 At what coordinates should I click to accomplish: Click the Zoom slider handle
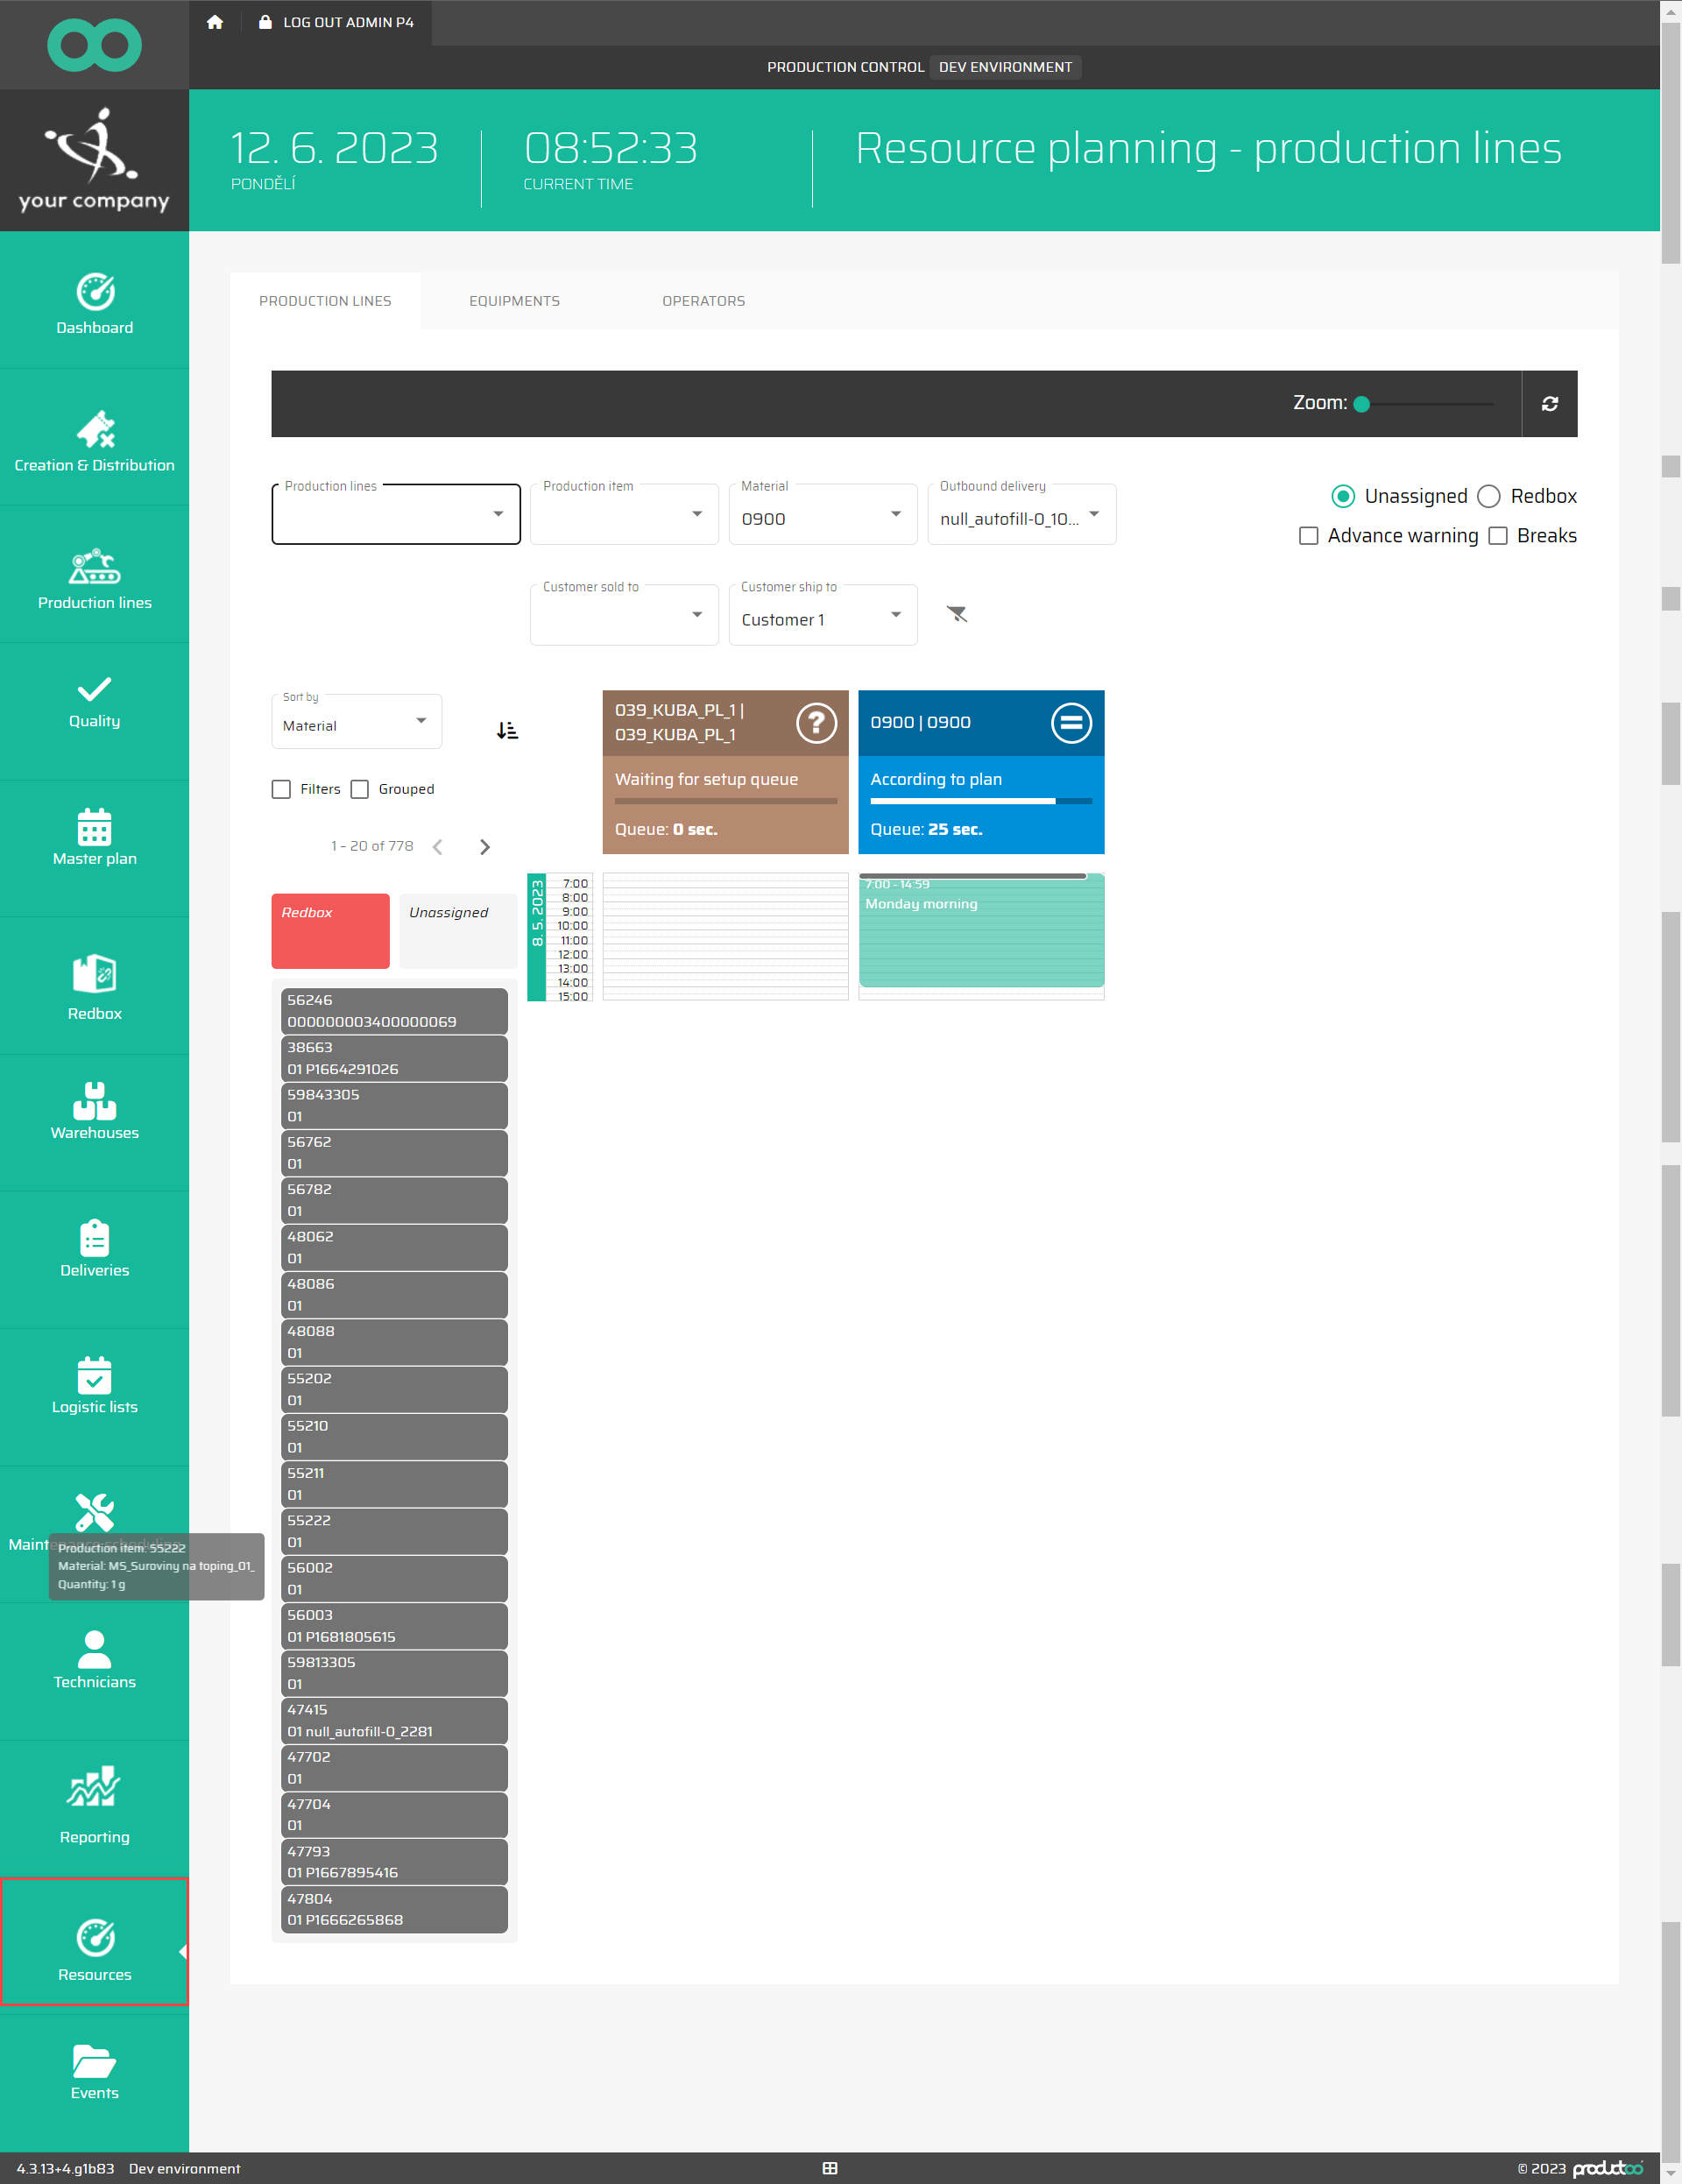pos(1361,404)
